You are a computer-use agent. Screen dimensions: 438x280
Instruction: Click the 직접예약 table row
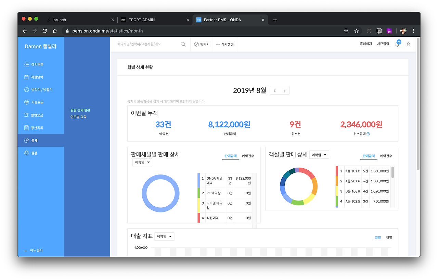pyautogui.click(x=225, y=218)
